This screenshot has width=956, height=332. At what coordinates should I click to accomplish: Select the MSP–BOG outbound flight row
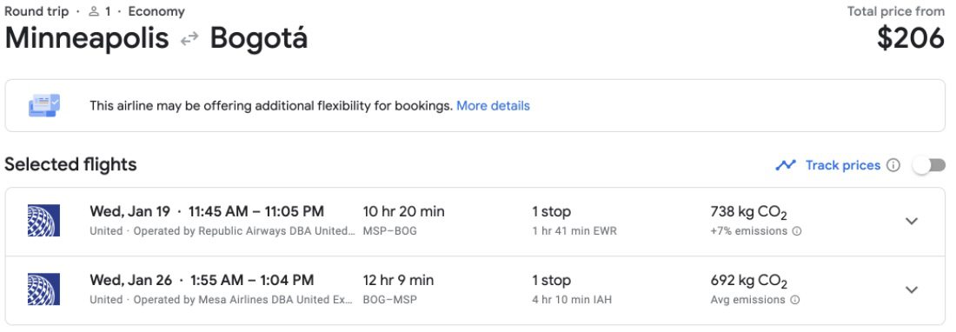point(475,221)
